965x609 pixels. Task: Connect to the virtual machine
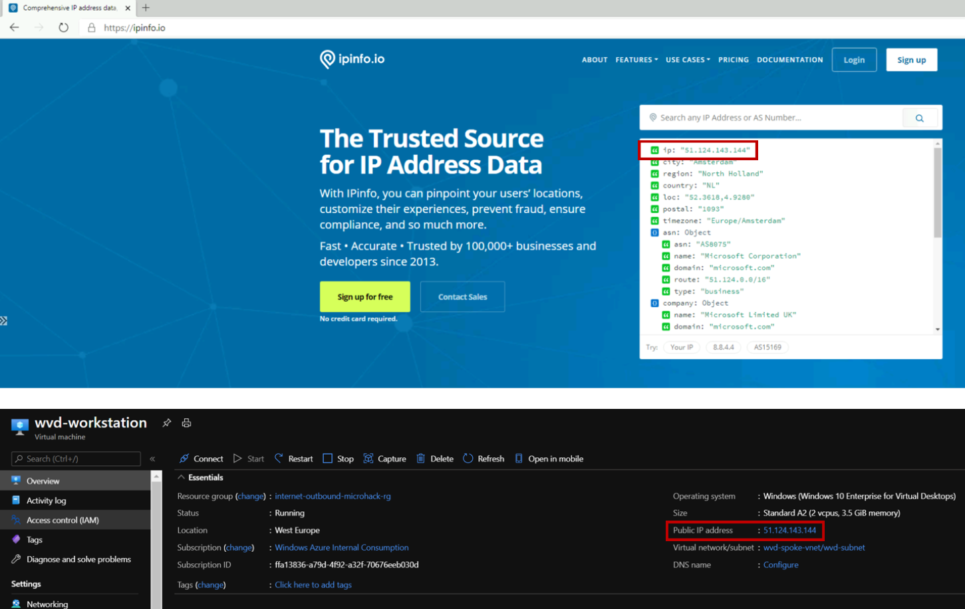coord(201,459)
